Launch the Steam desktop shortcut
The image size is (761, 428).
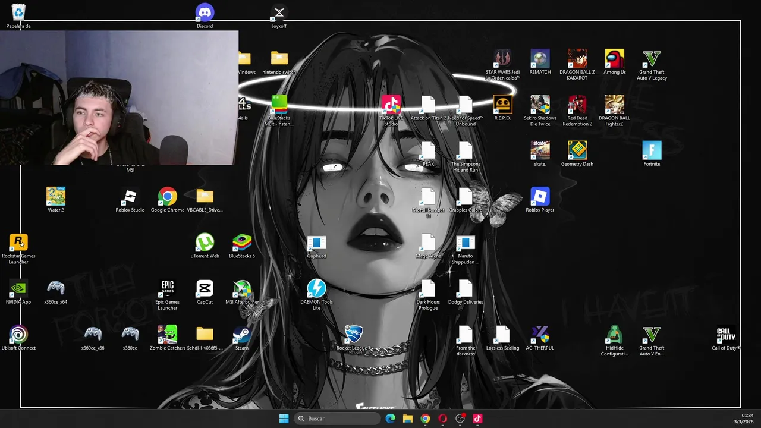point(241,338)
